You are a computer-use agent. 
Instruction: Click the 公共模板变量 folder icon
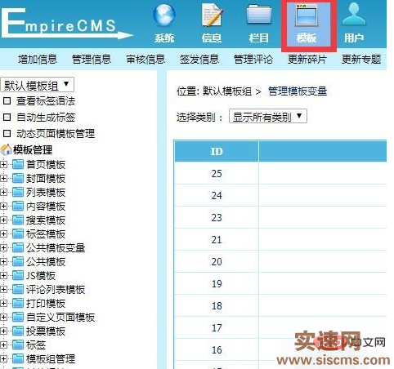[x=18, y=247]
